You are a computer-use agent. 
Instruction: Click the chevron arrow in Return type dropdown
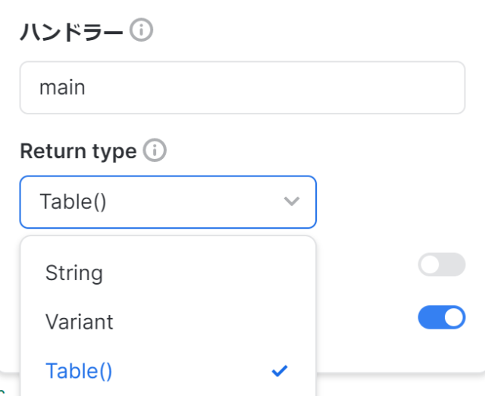[291, 201]
